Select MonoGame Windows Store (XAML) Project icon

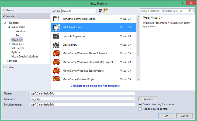point(56,62)
